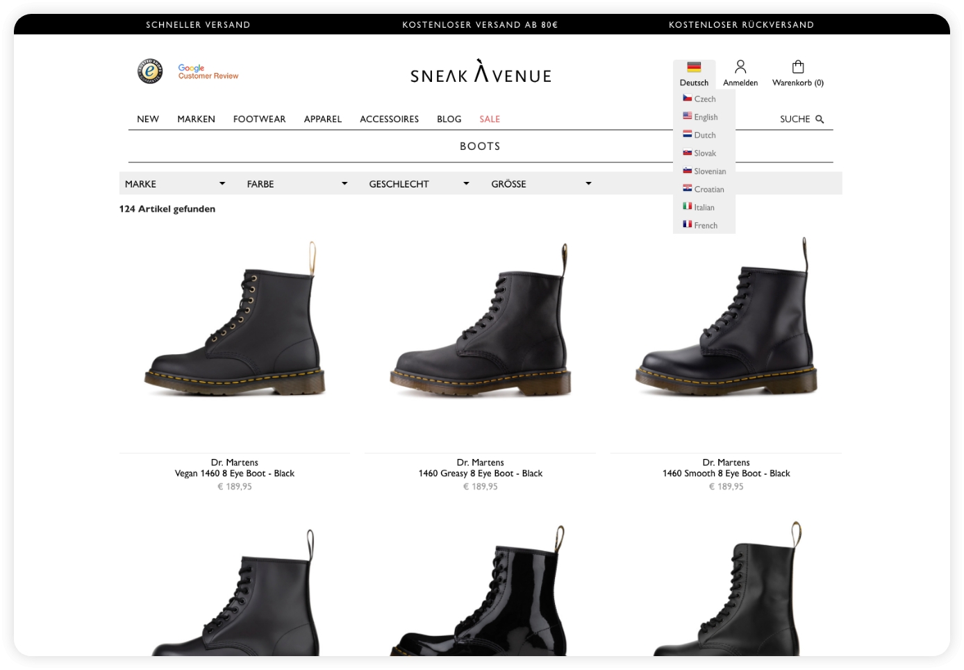Open the Google Customer Review badge
The image size is (964, 670).
coord(208,72)
